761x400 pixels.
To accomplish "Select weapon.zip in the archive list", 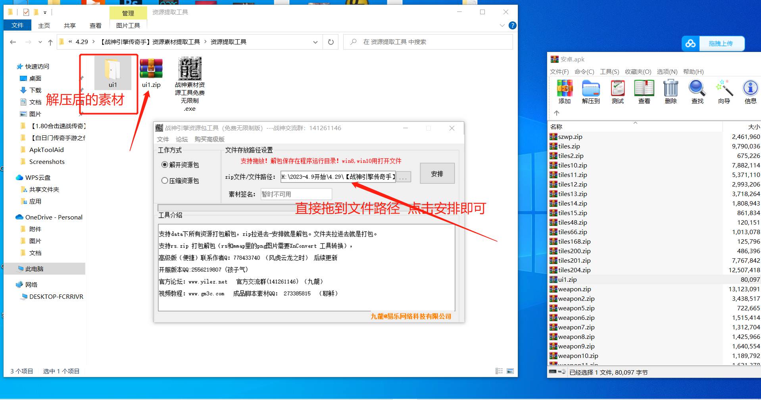I will click(x=574, y=289).
